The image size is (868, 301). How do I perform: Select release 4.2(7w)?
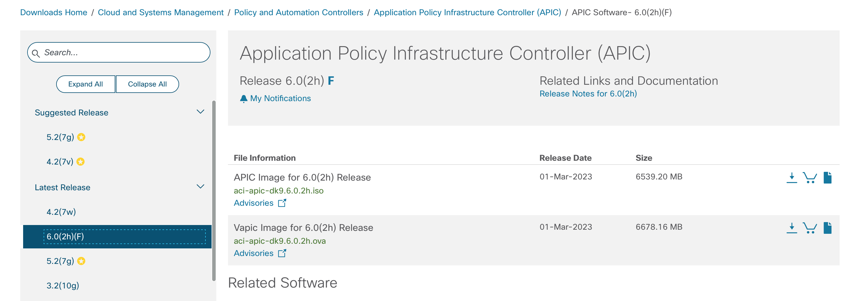tap(61, 212)
